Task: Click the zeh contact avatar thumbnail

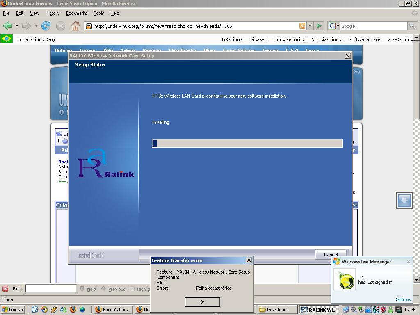Action: pos(344,279)
